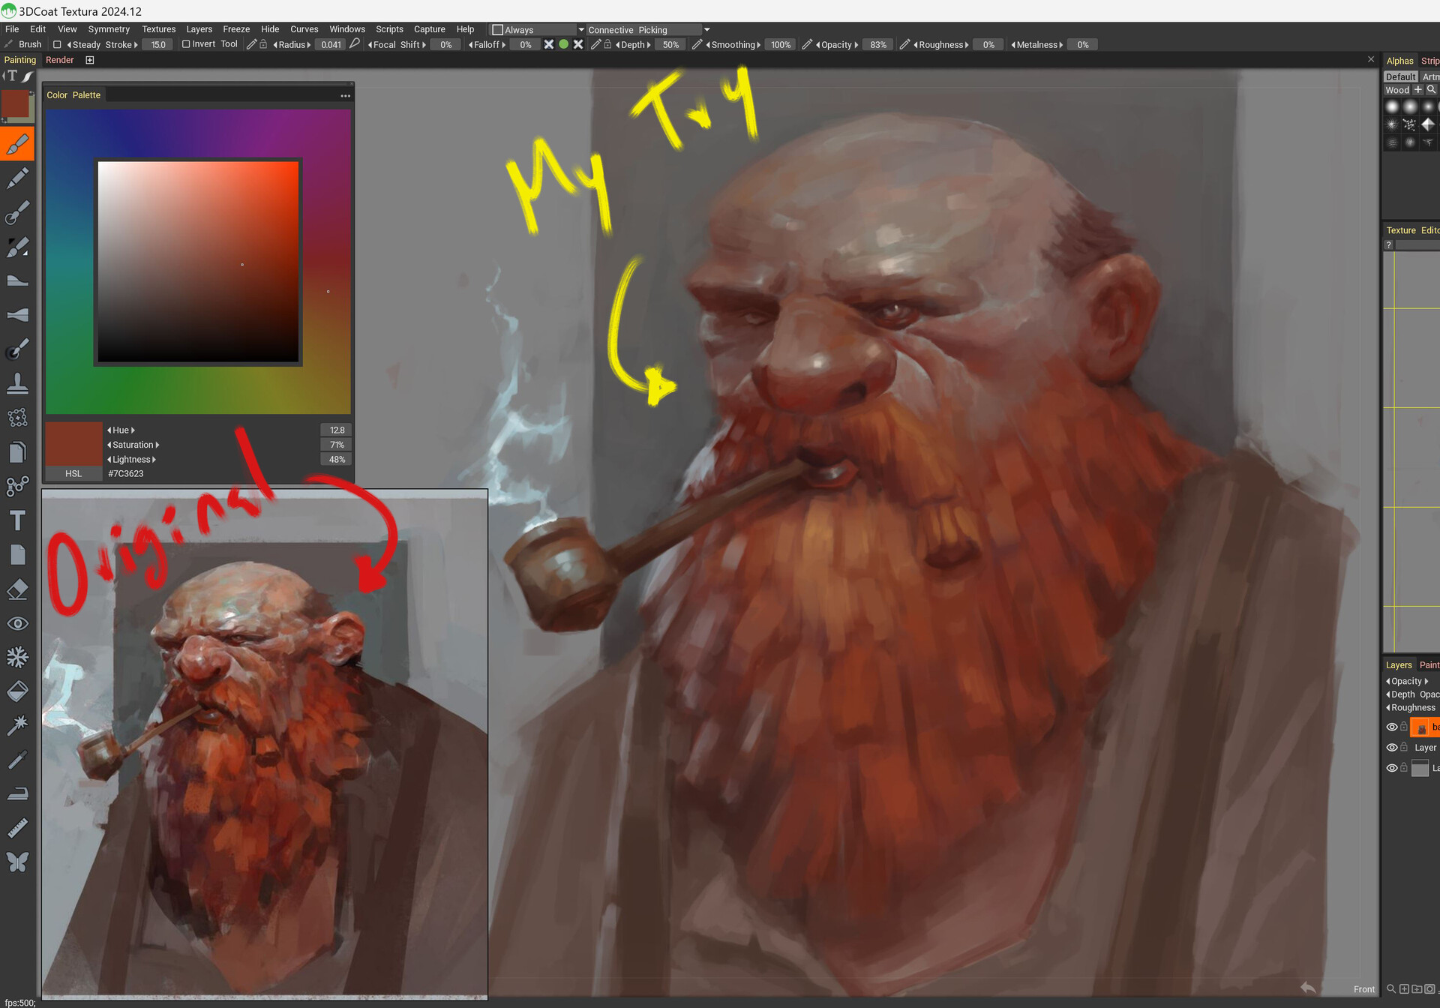
Task: Open the Default alphas category
Action: [1400, 76]
